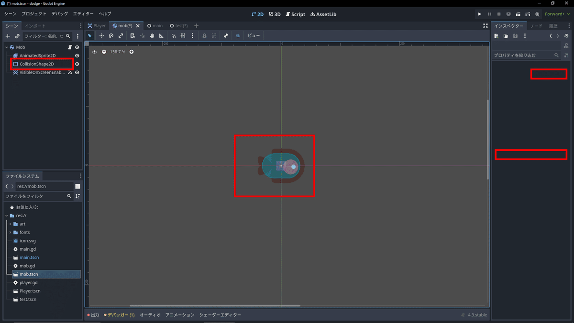This screenshot has width=574, height=323.
Task: Open the ビュー menu in the canvas toolbar
Action: (254, 35)
